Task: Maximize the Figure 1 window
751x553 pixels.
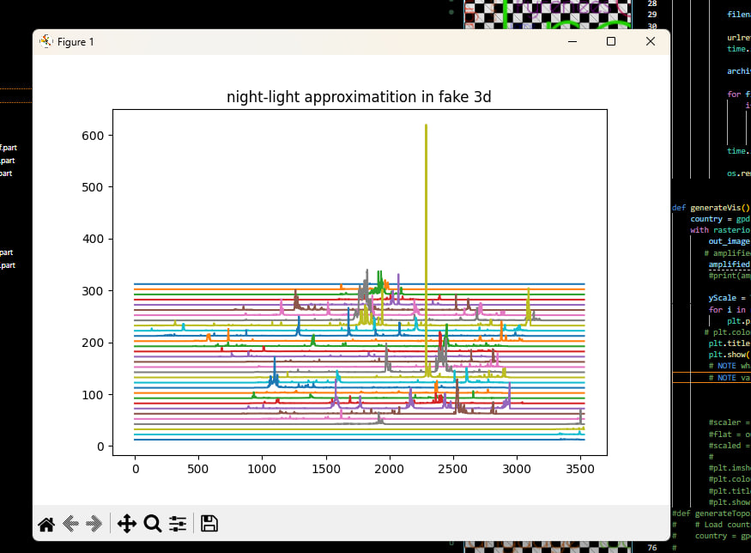Action: tap(611, 41)
